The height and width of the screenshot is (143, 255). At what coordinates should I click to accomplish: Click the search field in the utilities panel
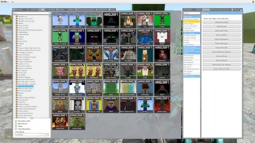192,13
